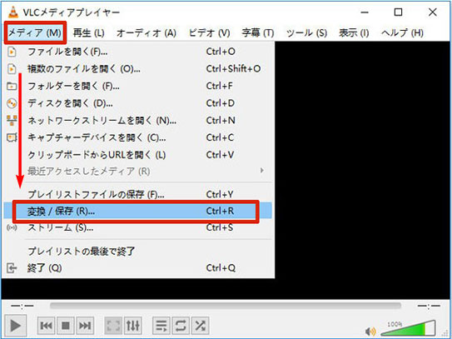This screenshot has height=339, width=452.
Task: Toggle shuffle random playback button
Action: (200, 326)
